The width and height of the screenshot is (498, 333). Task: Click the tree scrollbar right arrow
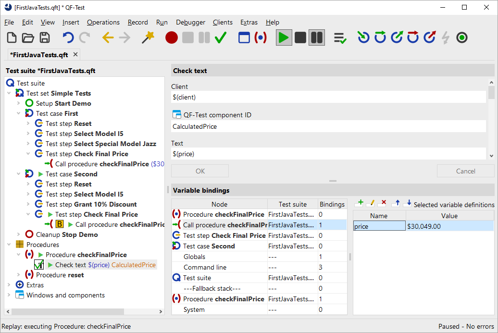pos(161,311)
